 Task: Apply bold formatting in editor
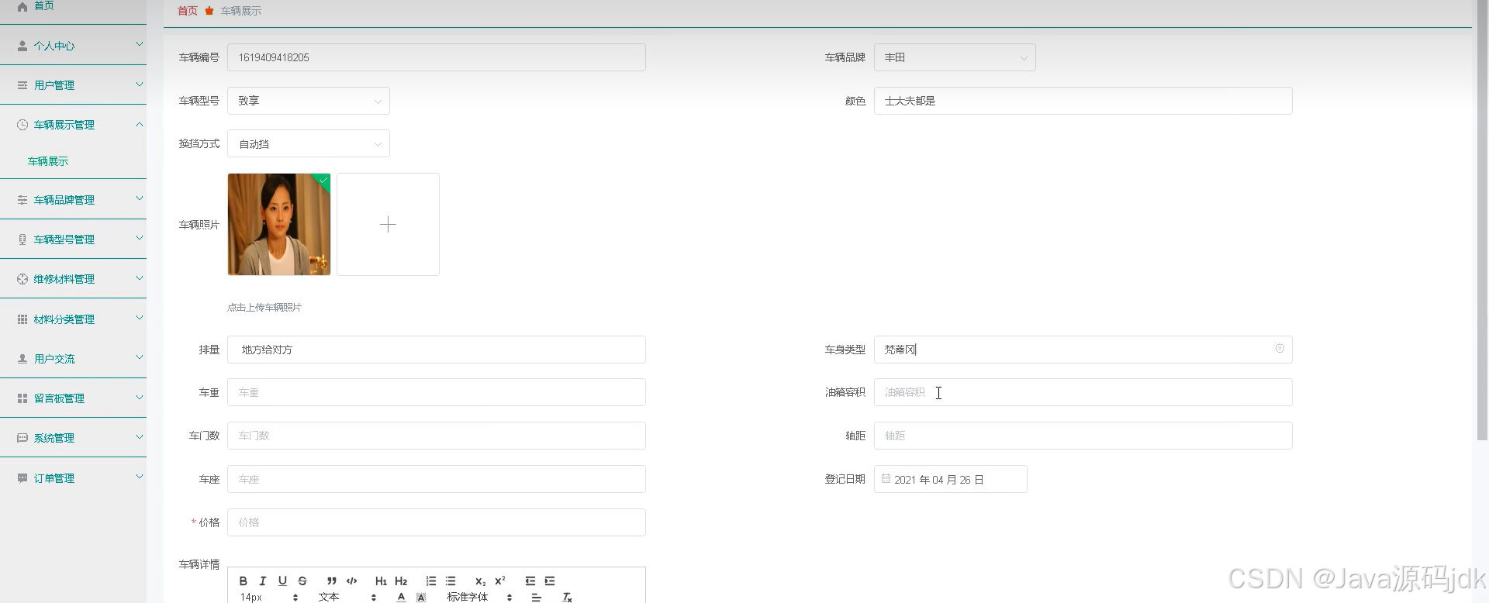[243, 581]
